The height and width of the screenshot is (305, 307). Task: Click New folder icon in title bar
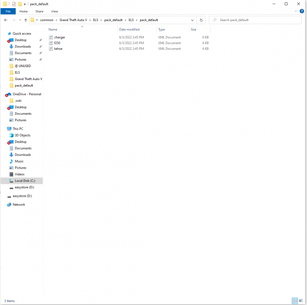20,4
